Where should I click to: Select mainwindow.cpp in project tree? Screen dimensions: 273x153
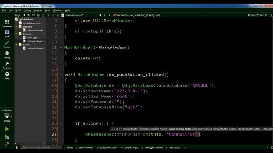[x=36, y=41]
